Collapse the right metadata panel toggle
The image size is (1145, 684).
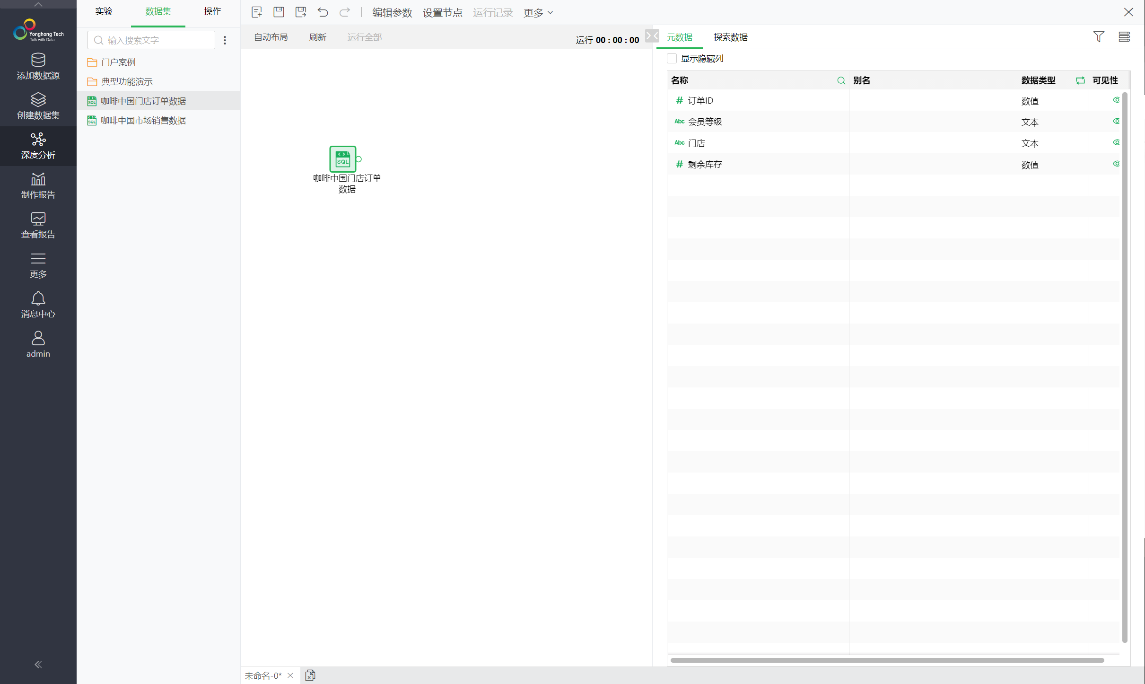tap(652, 36)
